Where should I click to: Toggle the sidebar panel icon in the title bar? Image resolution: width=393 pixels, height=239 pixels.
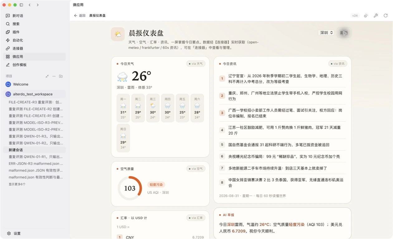pos(21,5)
